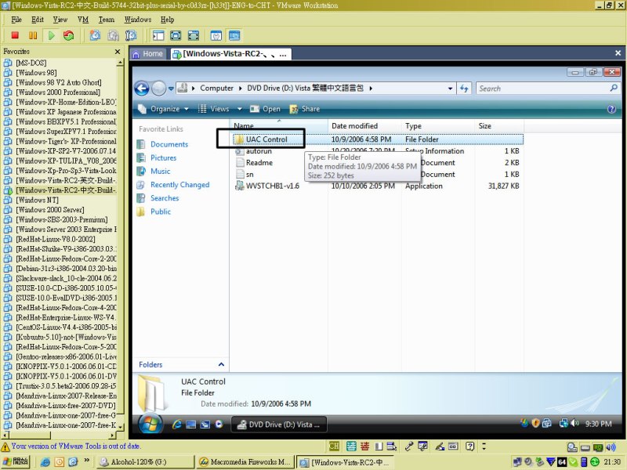This screenshot has height=470, width=627.
Task: Open the Team menu
Action: [x=107, y=20]
